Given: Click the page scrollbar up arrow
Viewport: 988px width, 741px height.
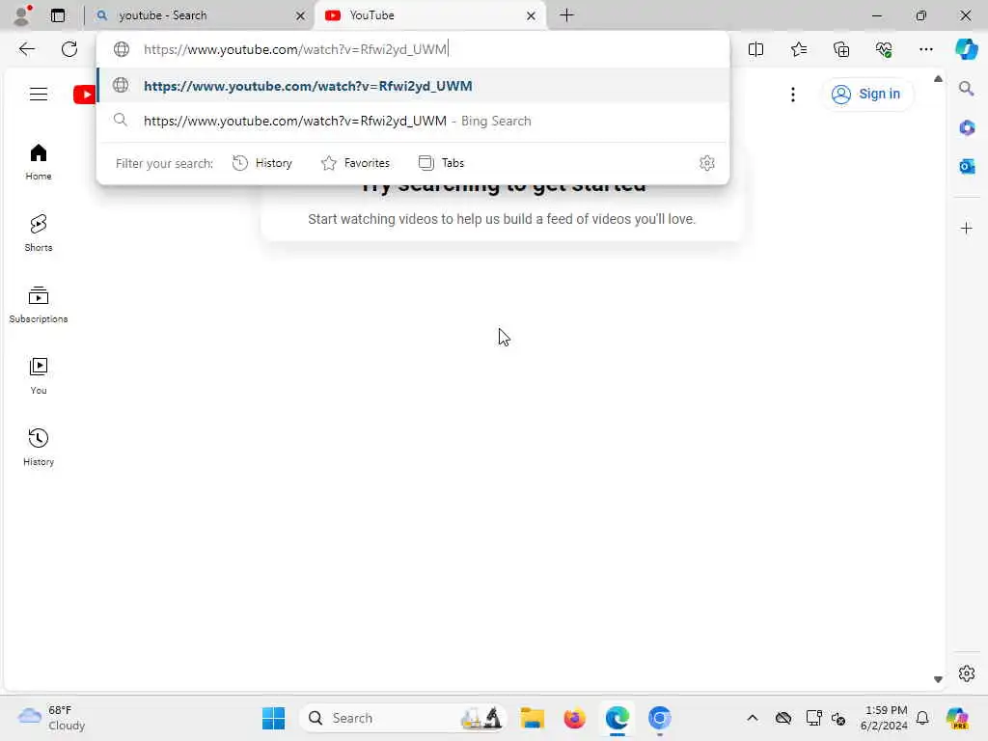Looking at the screenshot, I should pos(938,79).
